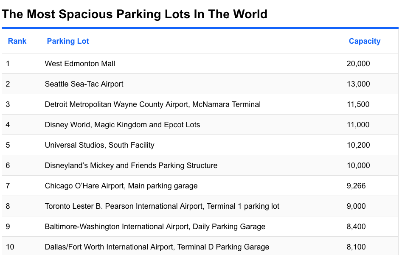Select Detroit Metropolitan Wayne County Airport entry
Screen dimensions: 402x255
pyautogui.click(x=152, y=104)
